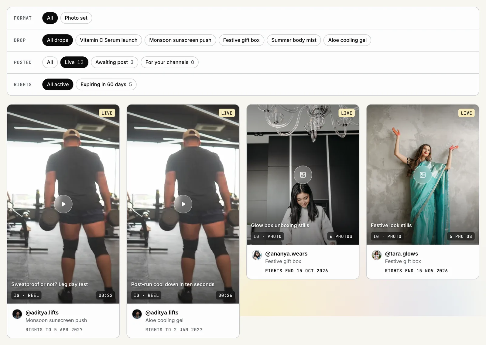
Task: Filter by Vitamin C Serum launch drop
Action: point(108,40)
